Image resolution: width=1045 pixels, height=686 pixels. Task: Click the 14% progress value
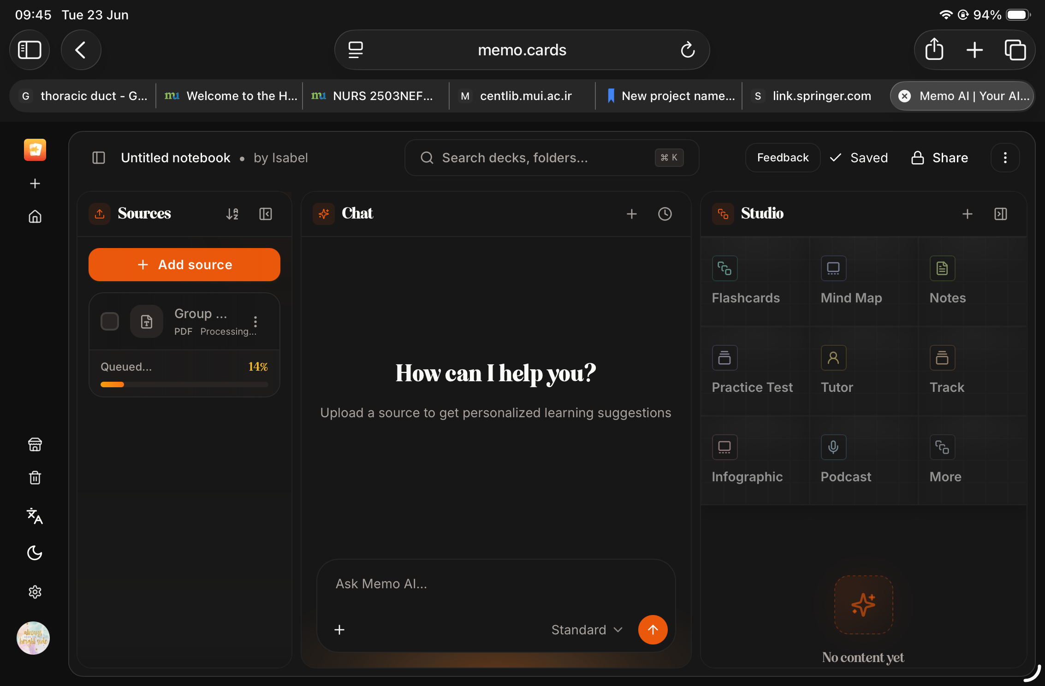click(x=258, y=367)
